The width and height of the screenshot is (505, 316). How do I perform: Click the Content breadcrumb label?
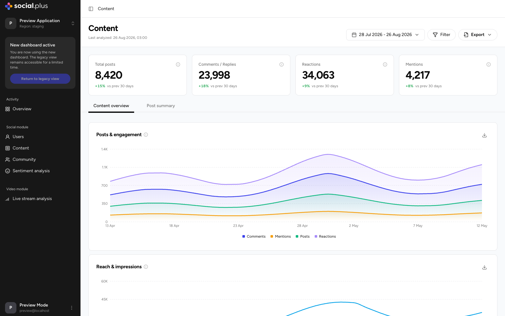click(x=106, y=9)
